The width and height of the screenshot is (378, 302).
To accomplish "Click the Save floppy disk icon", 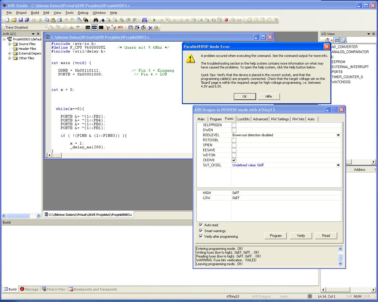I will click(x=20, y=20).
